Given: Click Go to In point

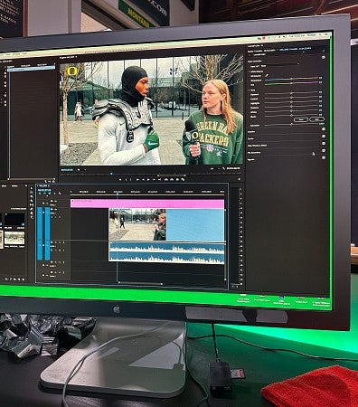Looking at the screenshot, I should [x=137, y=180].
